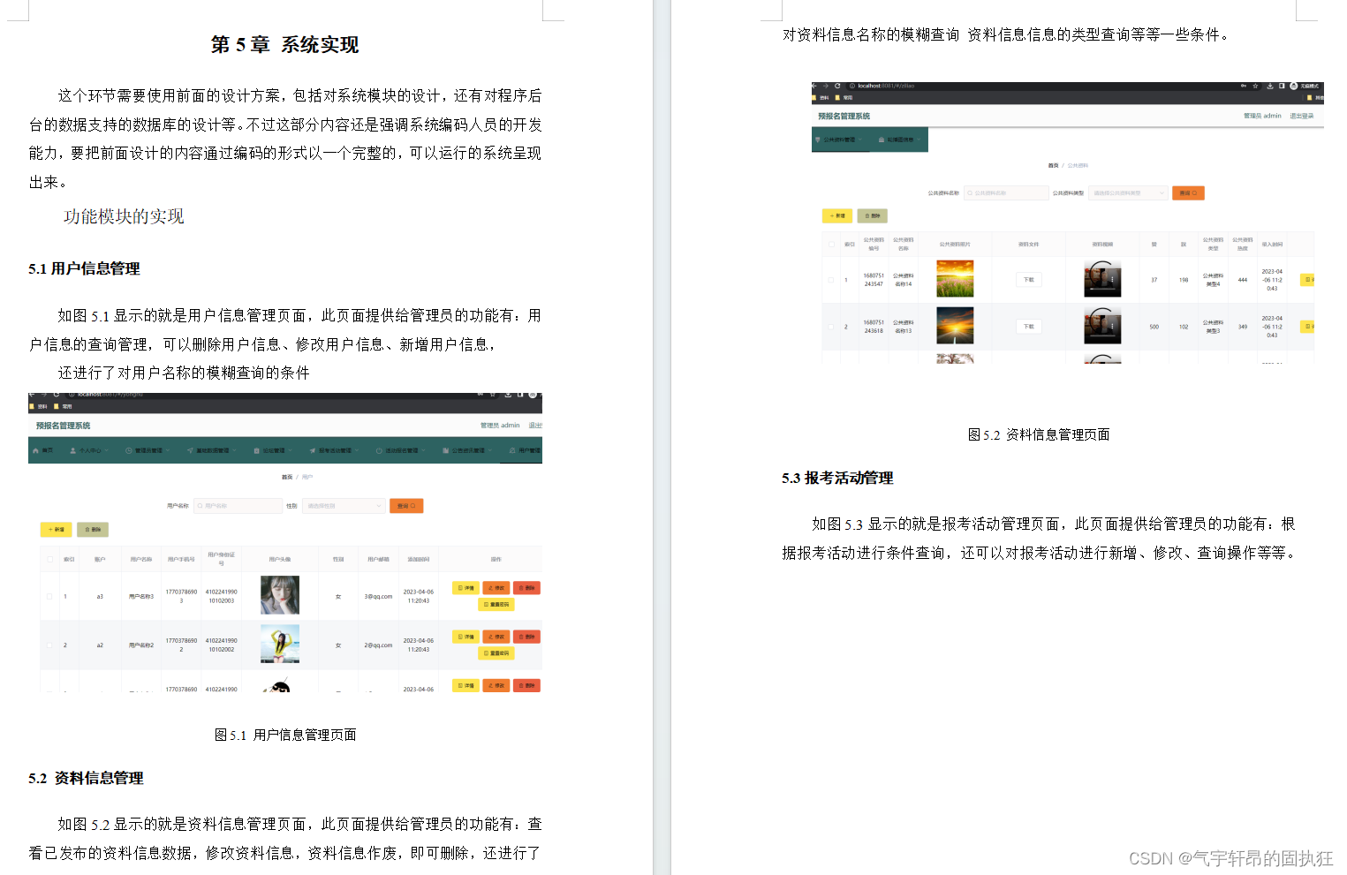This screenshot has height=875, width=1347.
Task: Click user a2 avatar photo thumbnail
Action: coord(280,644)
